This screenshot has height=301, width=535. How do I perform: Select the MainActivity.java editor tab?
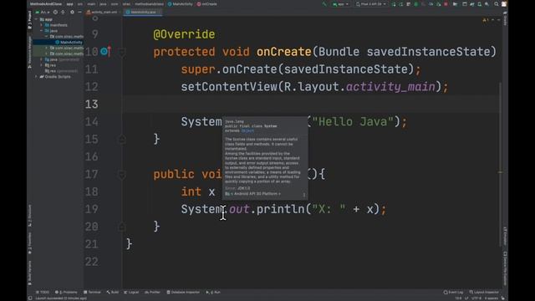click(143, 12)
